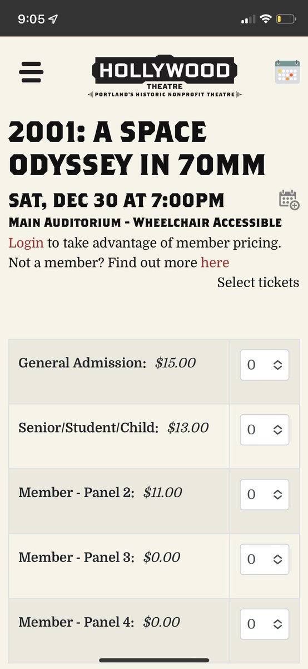Follow the 'here' membership info link
Viewport: 308px width, 669px height.
tap(215, 262)
